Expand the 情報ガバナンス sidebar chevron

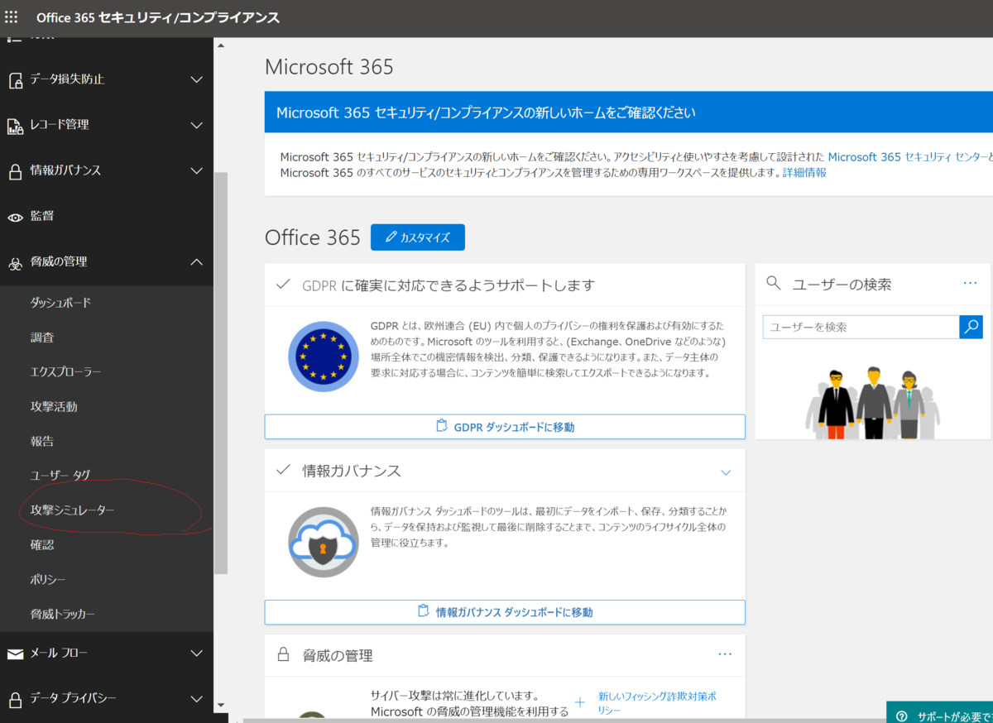[x=196, y=170]
